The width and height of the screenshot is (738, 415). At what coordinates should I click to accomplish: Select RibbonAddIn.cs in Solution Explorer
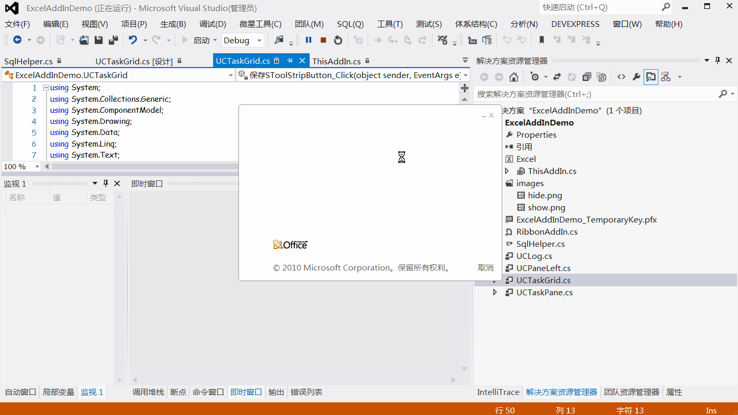click(547, 231)
